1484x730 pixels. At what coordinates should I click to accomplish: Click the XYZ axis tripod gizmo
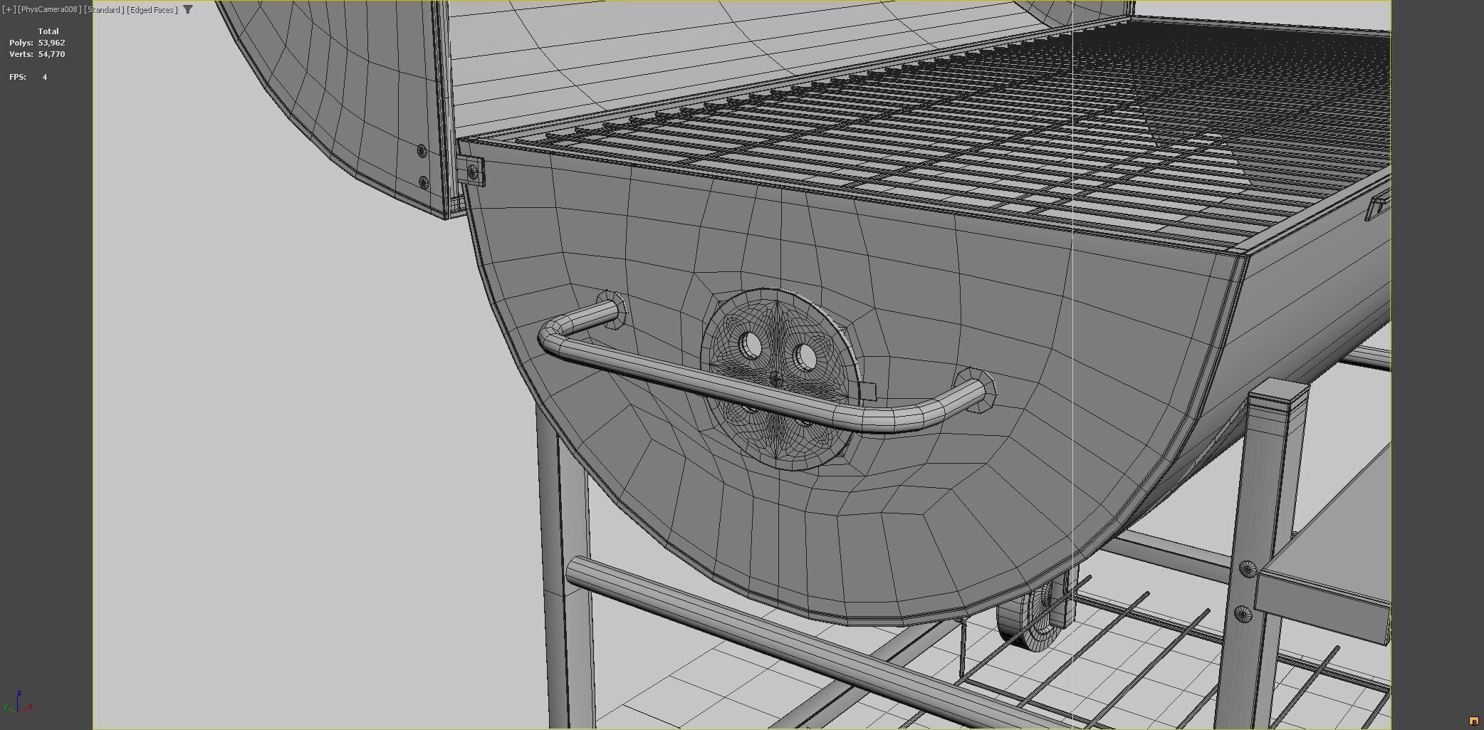[17, 702]
